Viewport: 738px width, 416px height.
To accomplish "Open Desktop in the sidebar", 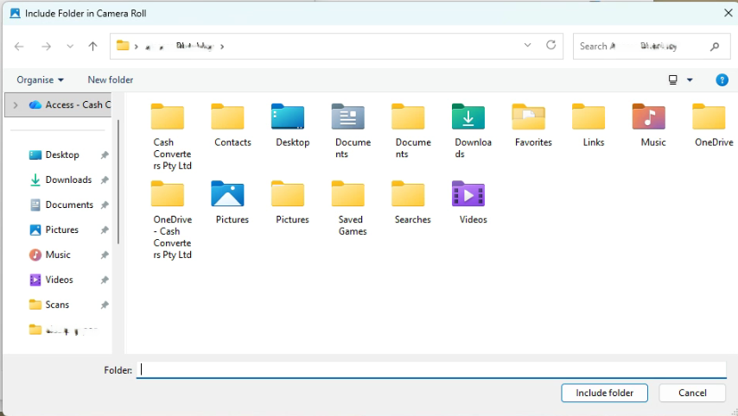I will coord(62,154).
